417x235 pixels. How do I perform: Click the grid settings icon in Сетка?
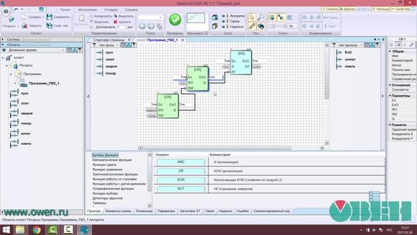(289, 18)
